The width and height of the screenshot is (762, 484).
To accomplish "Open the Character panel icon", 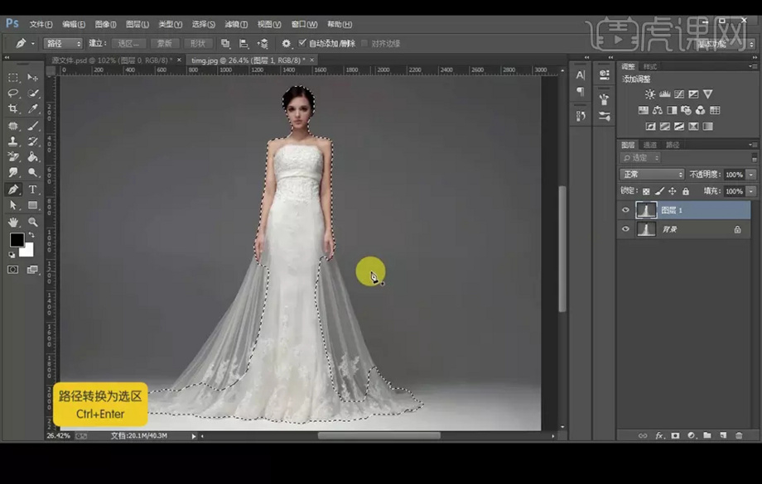I will (x=581, y=75).
